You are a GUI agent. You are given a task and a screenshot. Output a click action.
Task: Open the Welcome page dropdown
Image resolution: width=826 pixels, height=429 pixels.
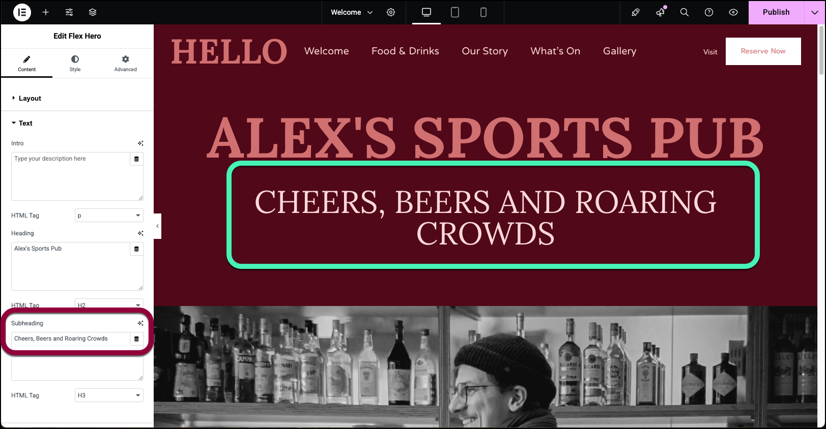[352, 12]
